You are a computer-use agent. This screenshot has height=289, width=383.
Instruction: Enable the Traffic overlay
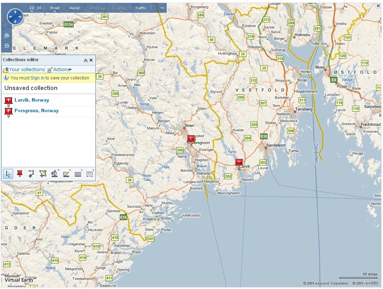coord(141,8)
